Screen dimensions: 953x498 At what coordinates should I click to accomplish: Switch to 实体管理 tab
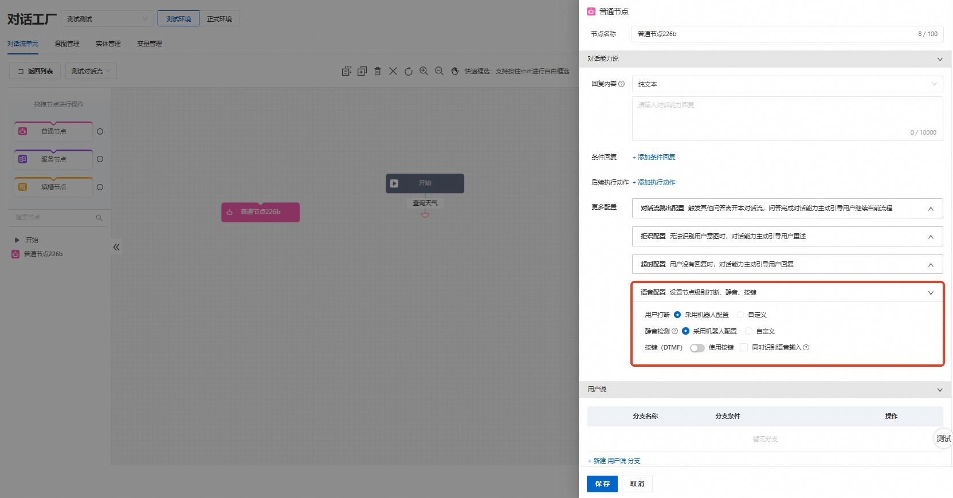[108, 44]
